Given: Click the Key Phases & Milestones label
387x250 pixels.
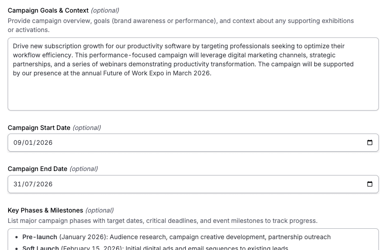Looking at the screenshot, I should click(45, 210).
